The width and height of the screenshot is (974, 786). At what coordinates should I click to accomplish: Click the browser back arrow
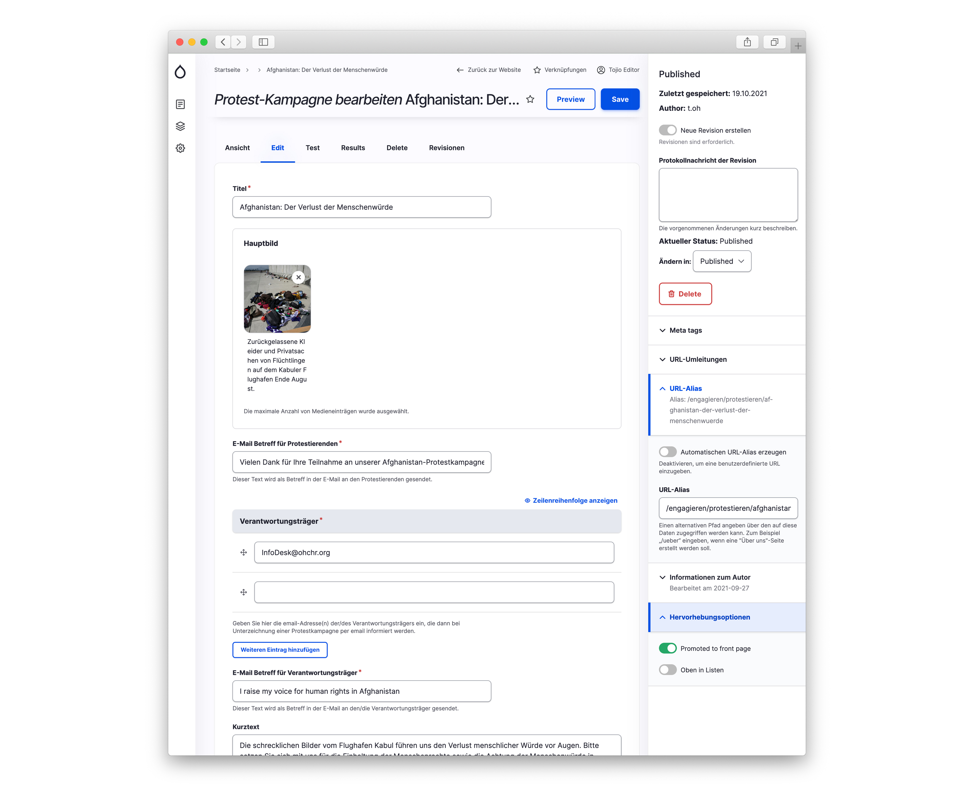point(223,42)
